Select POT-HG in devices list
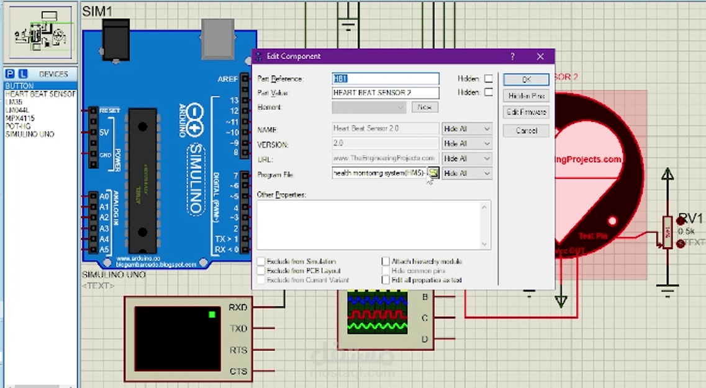This screenshot has width=706, height=388. coord(18,126)
